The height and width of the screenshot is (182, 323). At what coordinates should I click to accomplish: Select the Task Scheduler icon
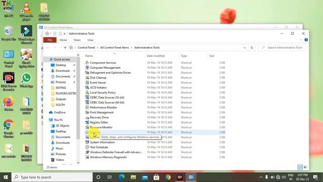pos(87,147)
